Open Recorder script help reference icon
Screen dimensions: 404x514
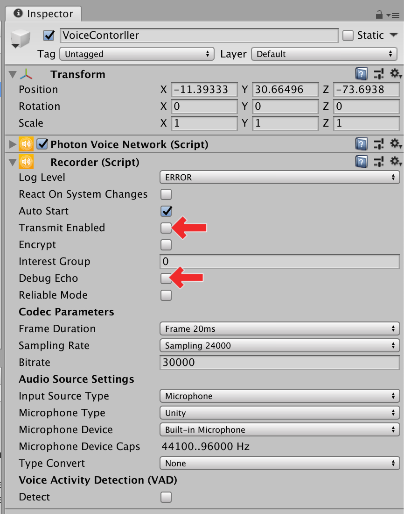click(x=362, y=162)
